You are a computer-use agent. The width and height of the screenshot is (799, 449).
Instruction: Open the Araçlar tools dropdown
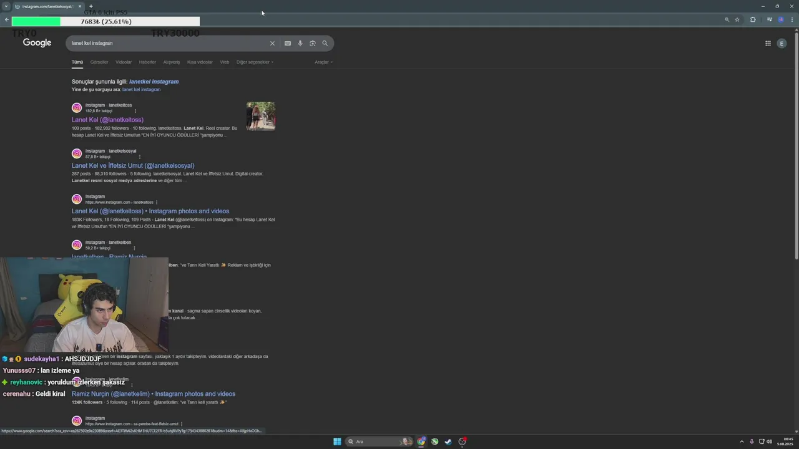coord(323,62)
